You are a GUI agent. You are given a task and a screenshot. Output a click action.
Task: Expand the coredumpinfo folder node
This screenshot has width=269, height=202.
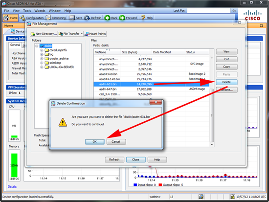point(42,50)
